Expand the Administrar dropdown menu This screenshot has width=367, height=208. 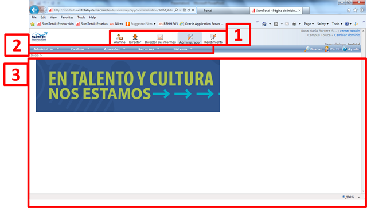[x=46, y=49]
